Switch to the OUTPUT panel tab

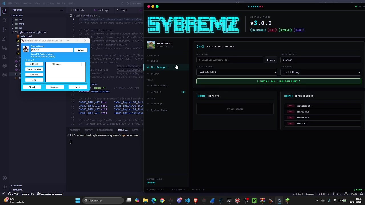[88, 130]
